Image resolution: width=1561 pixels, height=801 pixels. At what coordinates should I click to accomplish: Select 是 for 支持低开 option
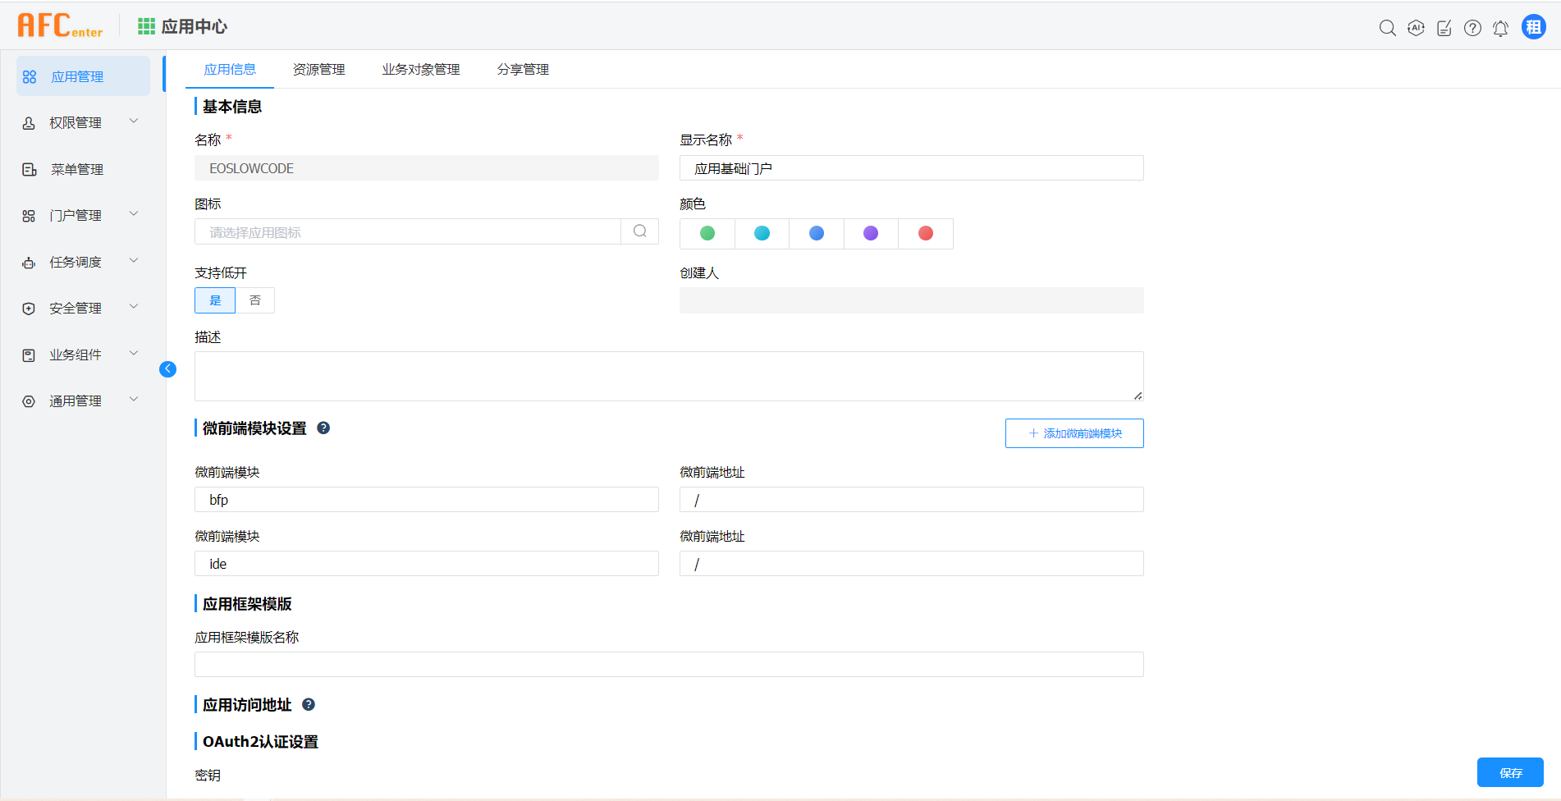coord(215,300)
